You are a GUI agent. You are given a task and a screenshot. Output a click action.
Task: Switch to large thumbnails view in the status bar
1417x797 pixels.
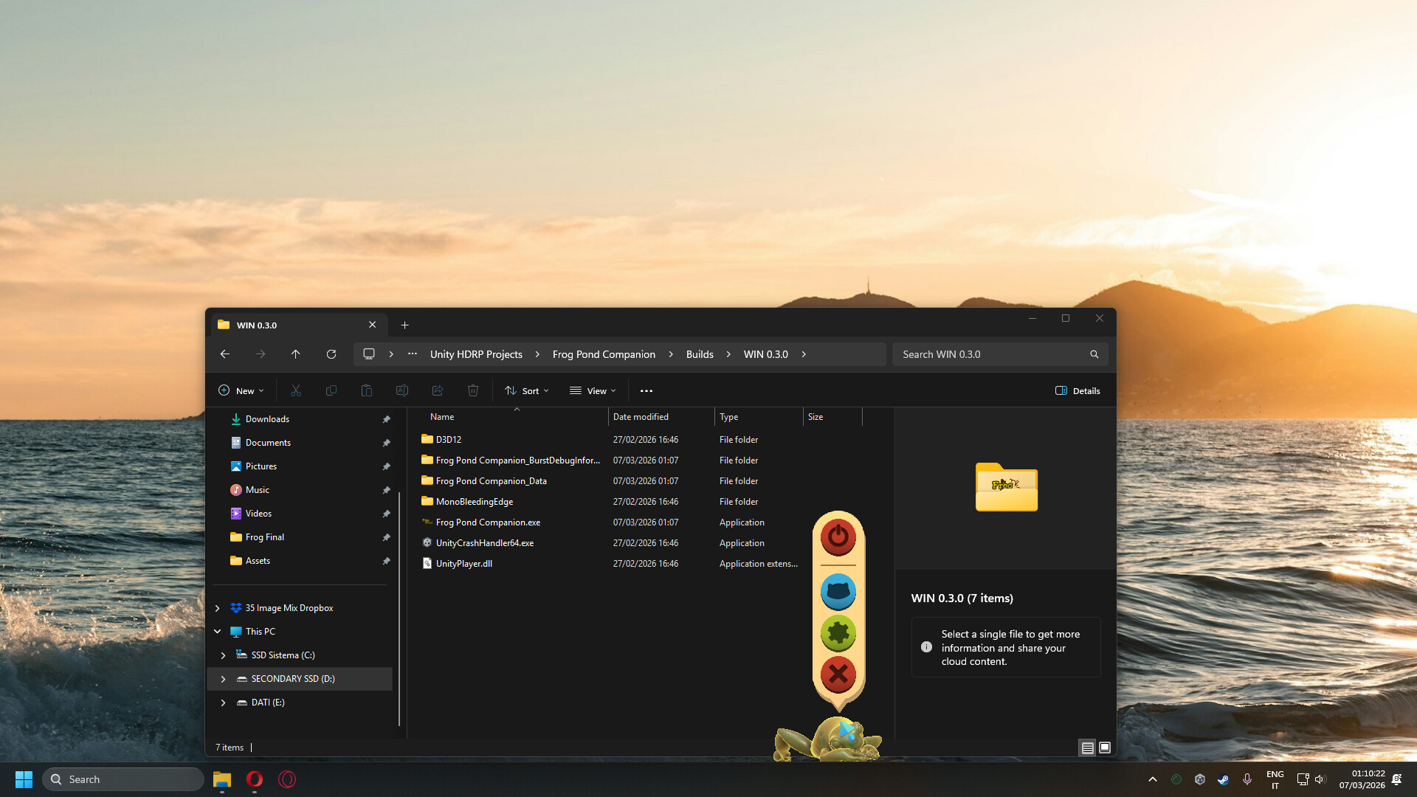1105,748
